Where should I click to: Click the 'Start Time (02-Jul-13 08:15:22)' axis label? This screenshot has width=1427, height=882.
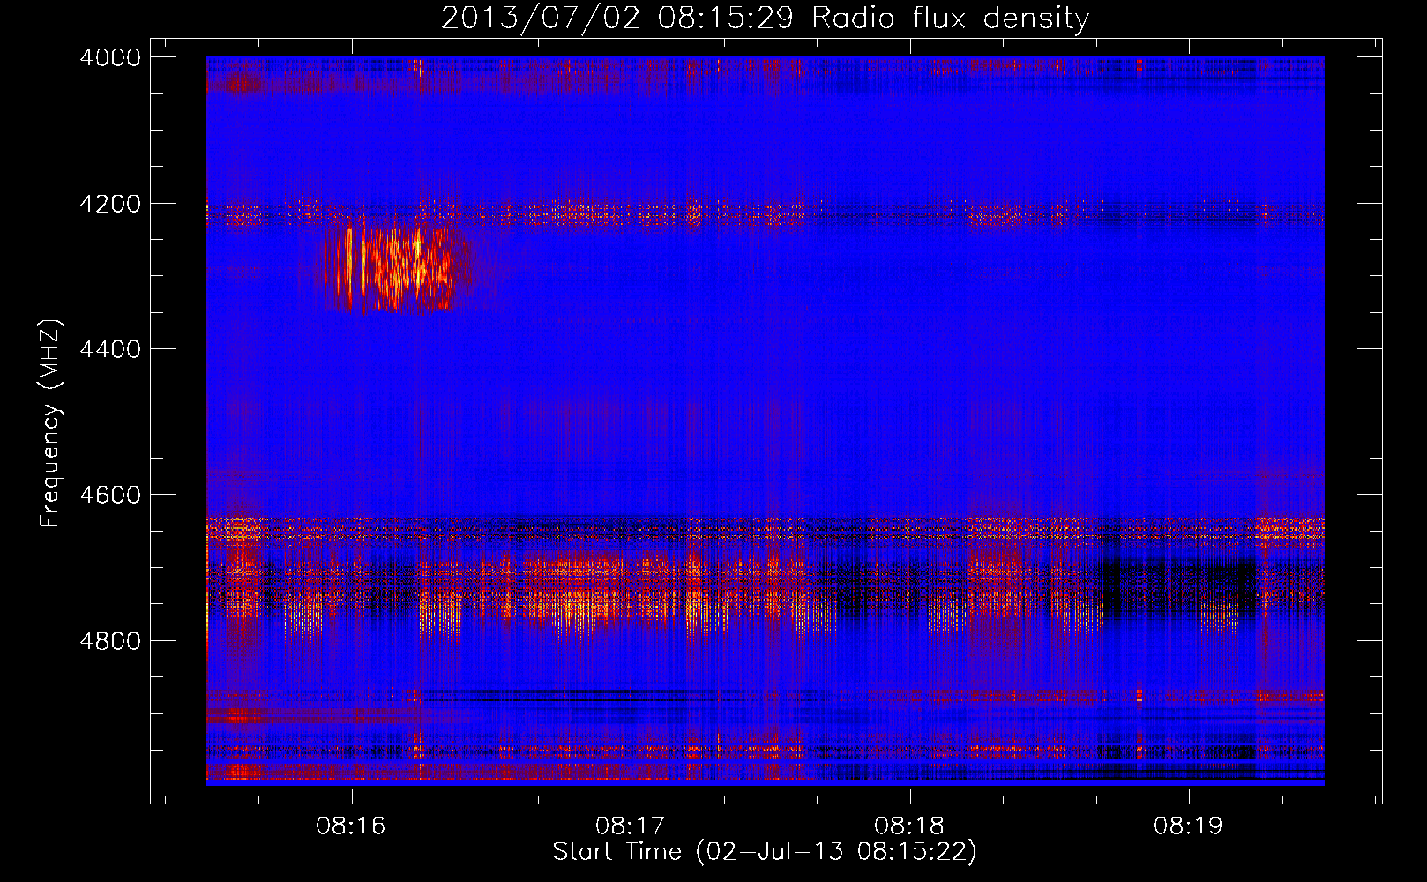(x=765, y=852)
